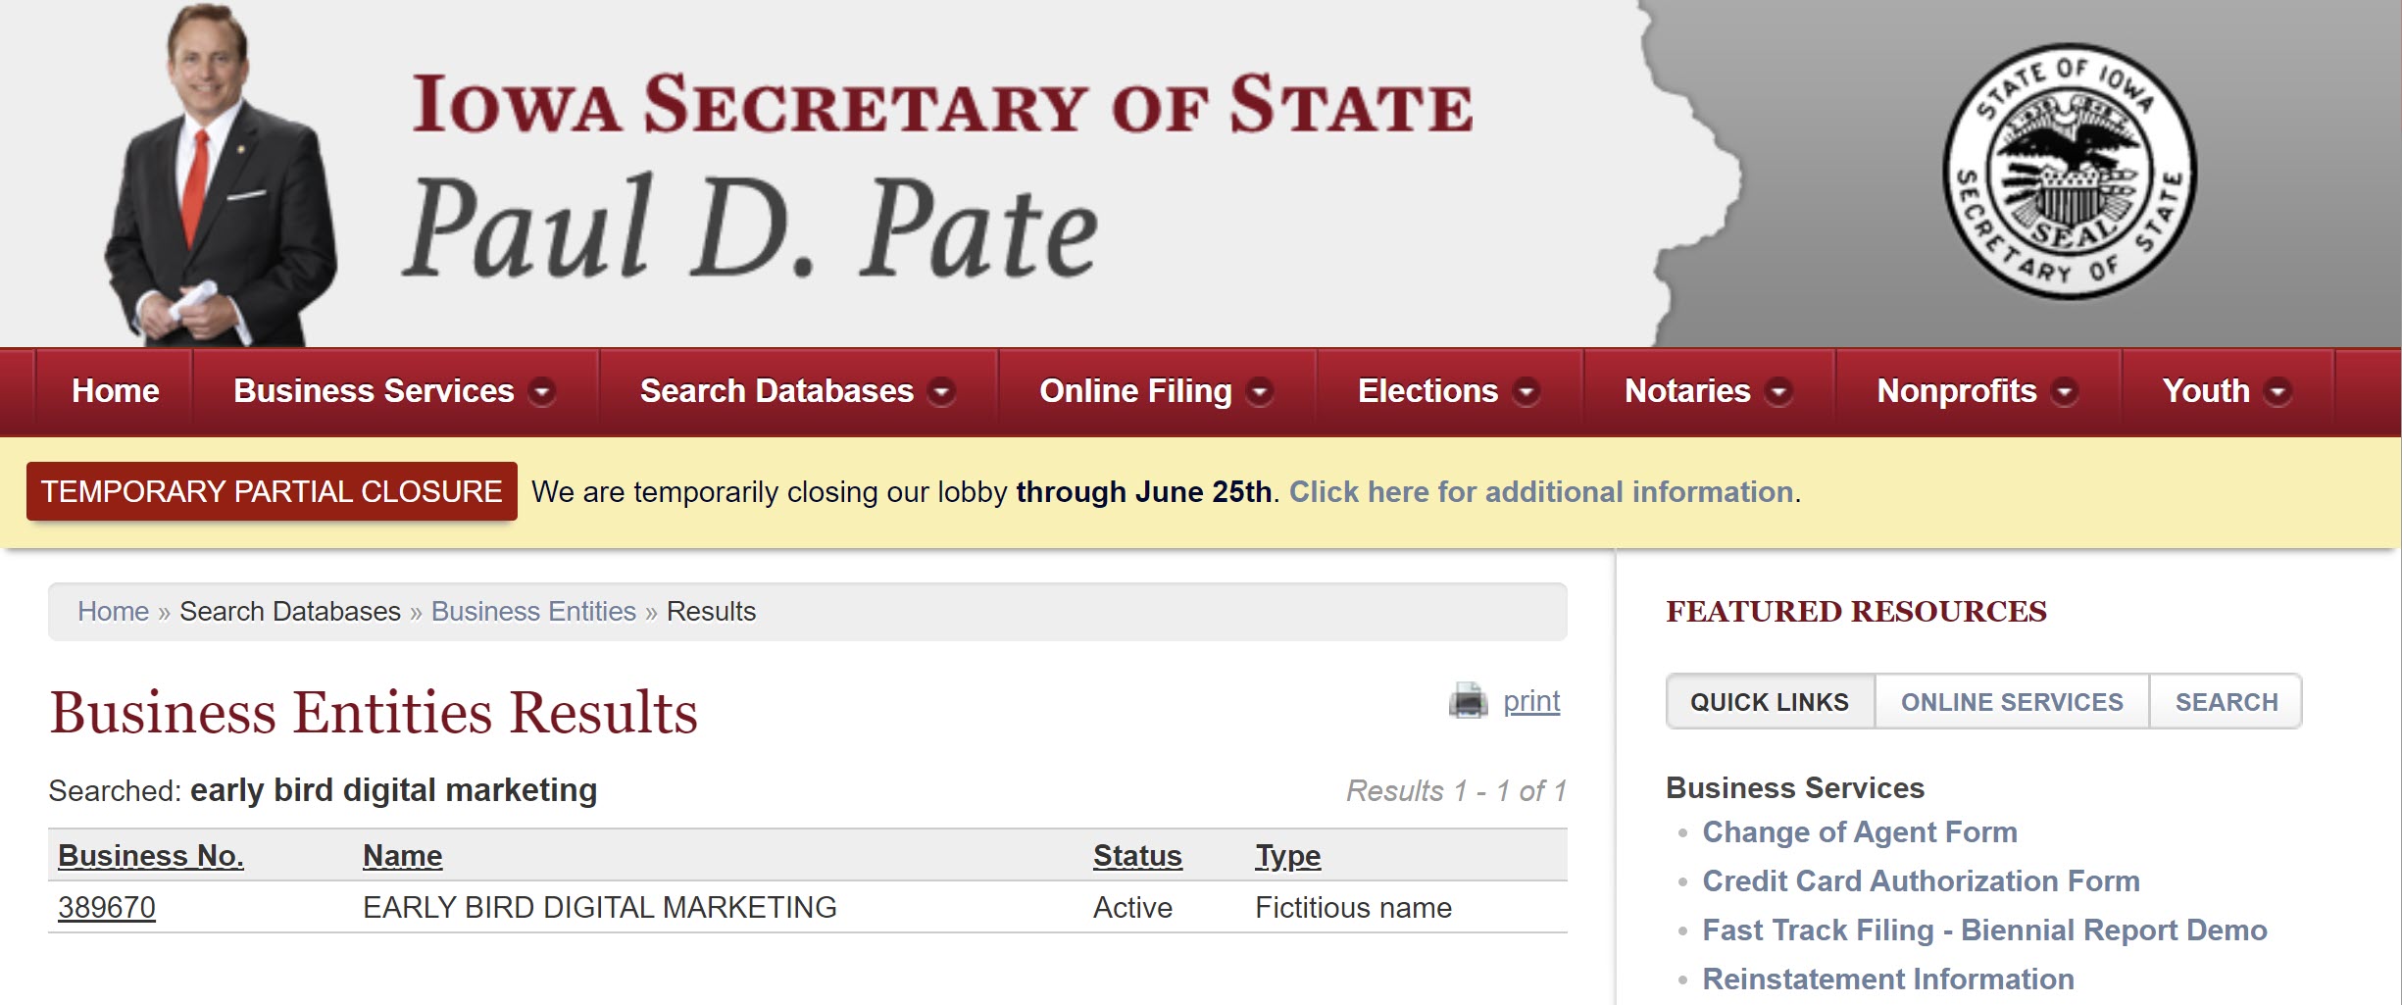Open the Change of Agent Form link

[1860, 832]
